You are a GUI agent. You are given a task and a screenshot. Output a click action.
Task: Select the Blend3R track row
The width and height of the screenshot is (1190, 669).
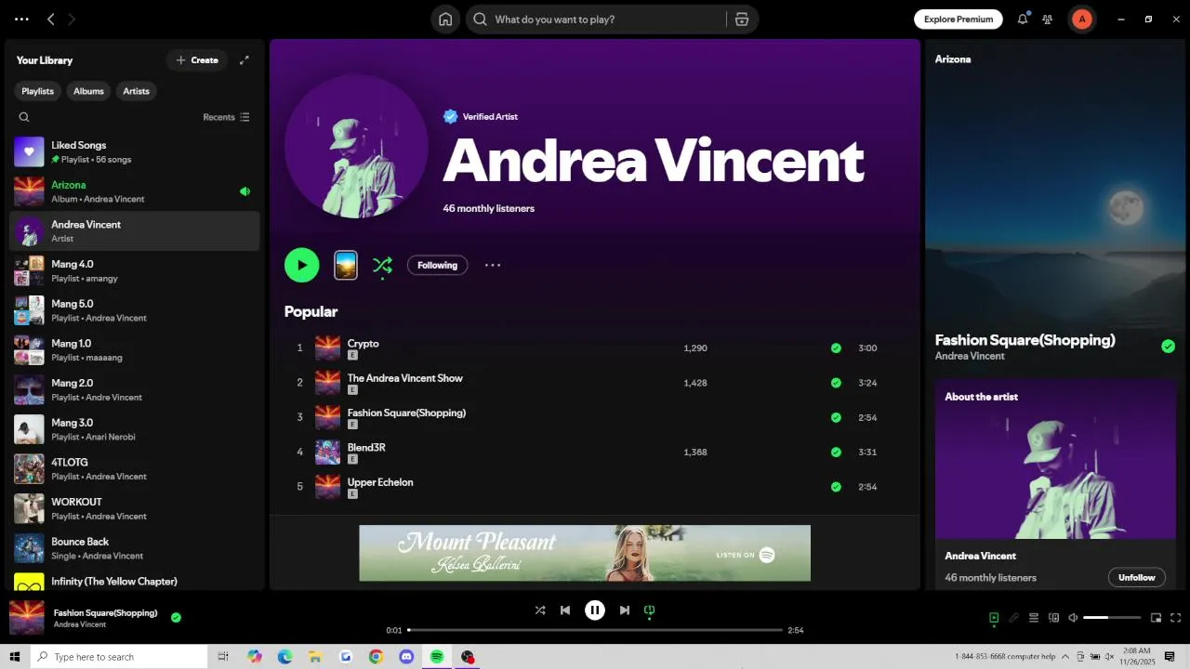[595, 453]
